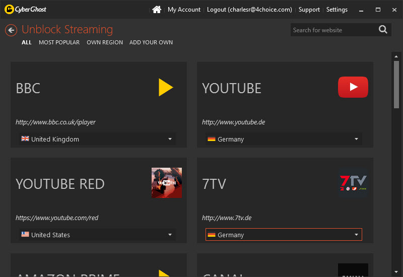Image resolution: width=403 pixels, height=277 pixels.
Task: Click the German flag under YouTube
Action: [212, 139]
